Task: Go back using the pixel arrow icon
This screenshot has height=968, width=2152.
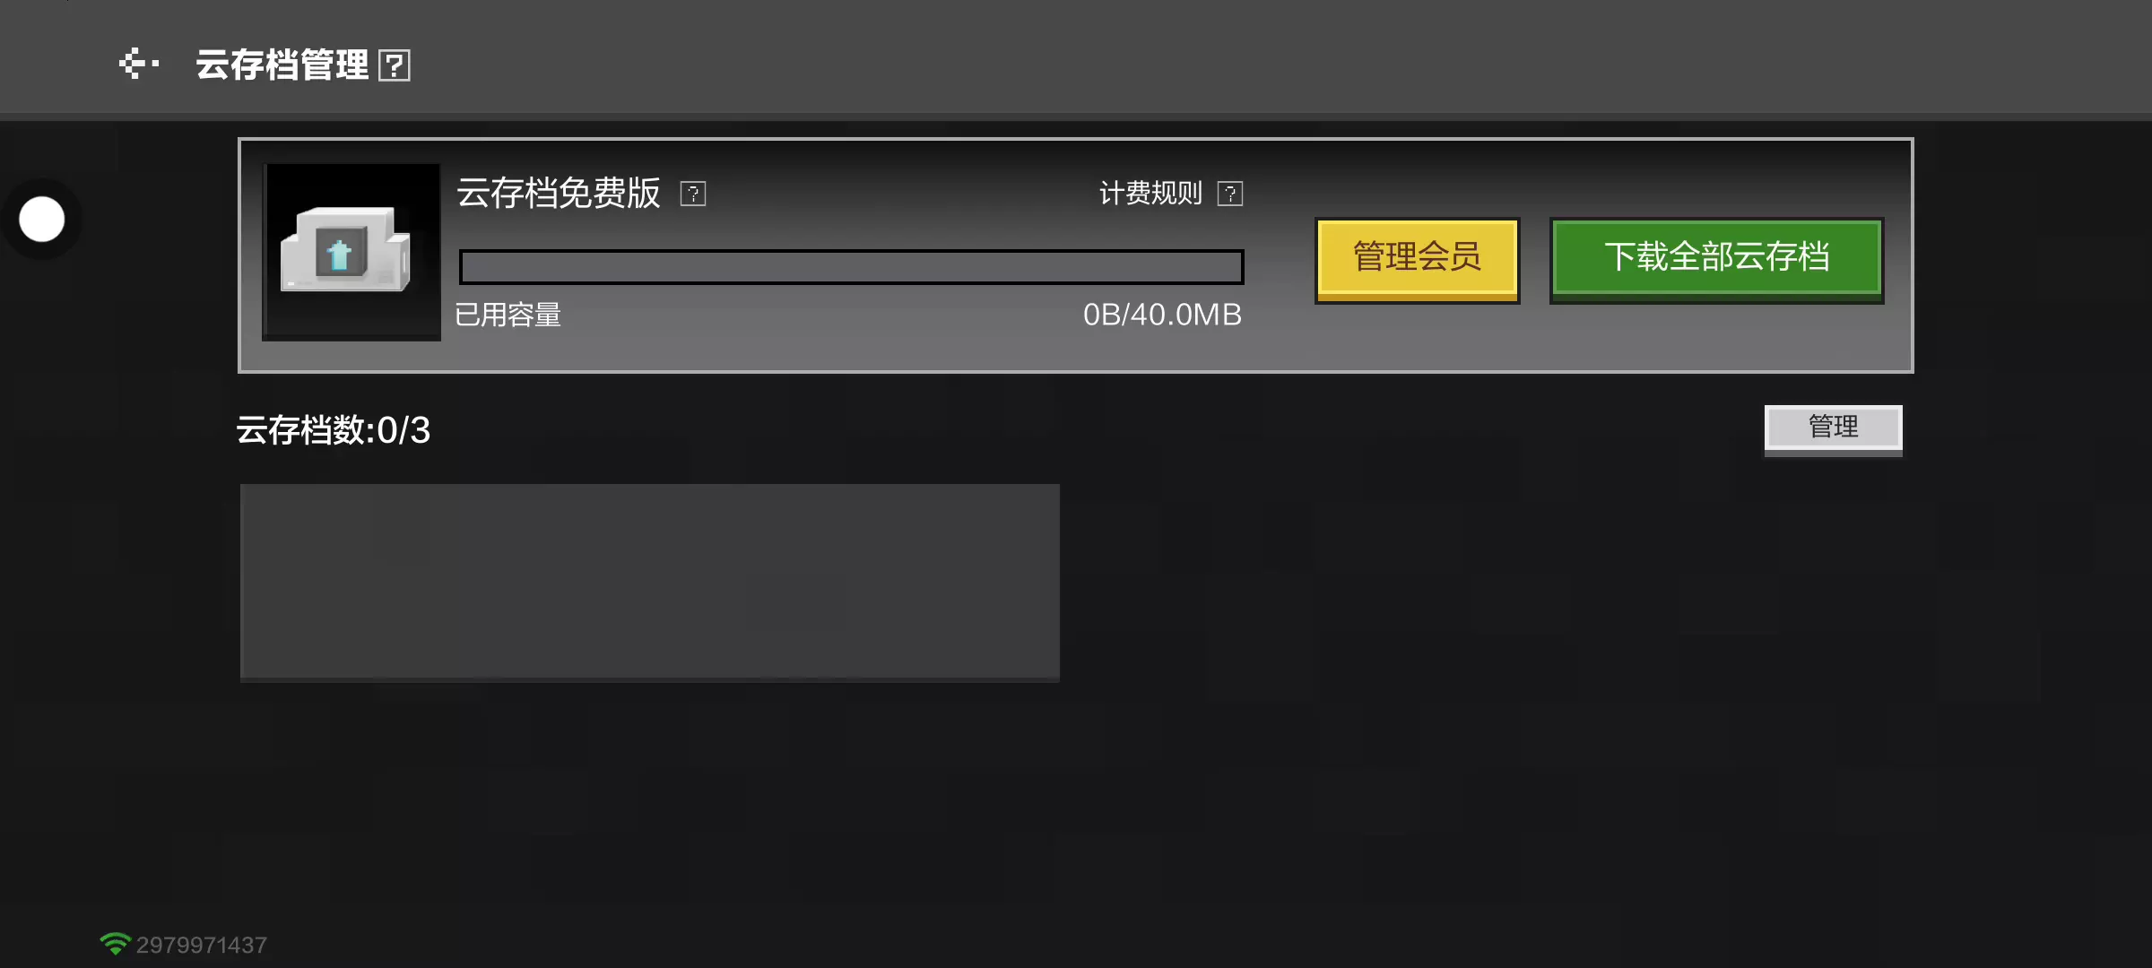Action: click(x=139, y=64)
